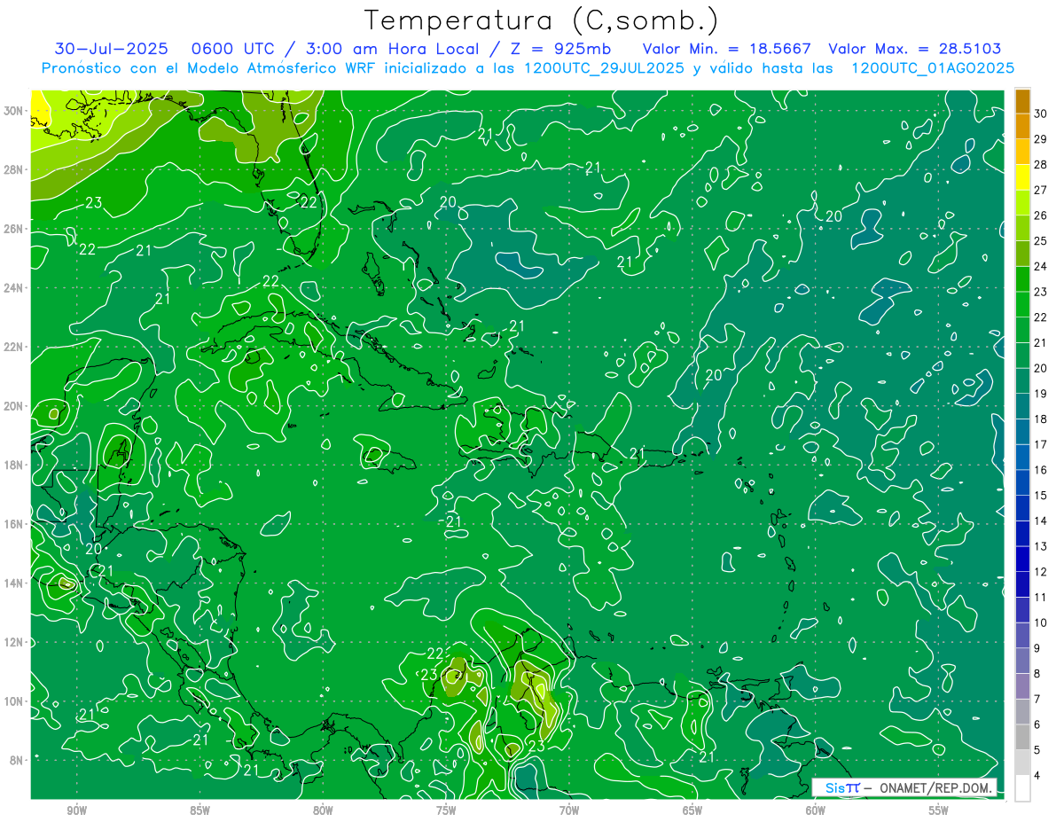Select the white swatch at color bar bottom
This screenshot has width=1064, height=822.
(x=1022, y=788)
